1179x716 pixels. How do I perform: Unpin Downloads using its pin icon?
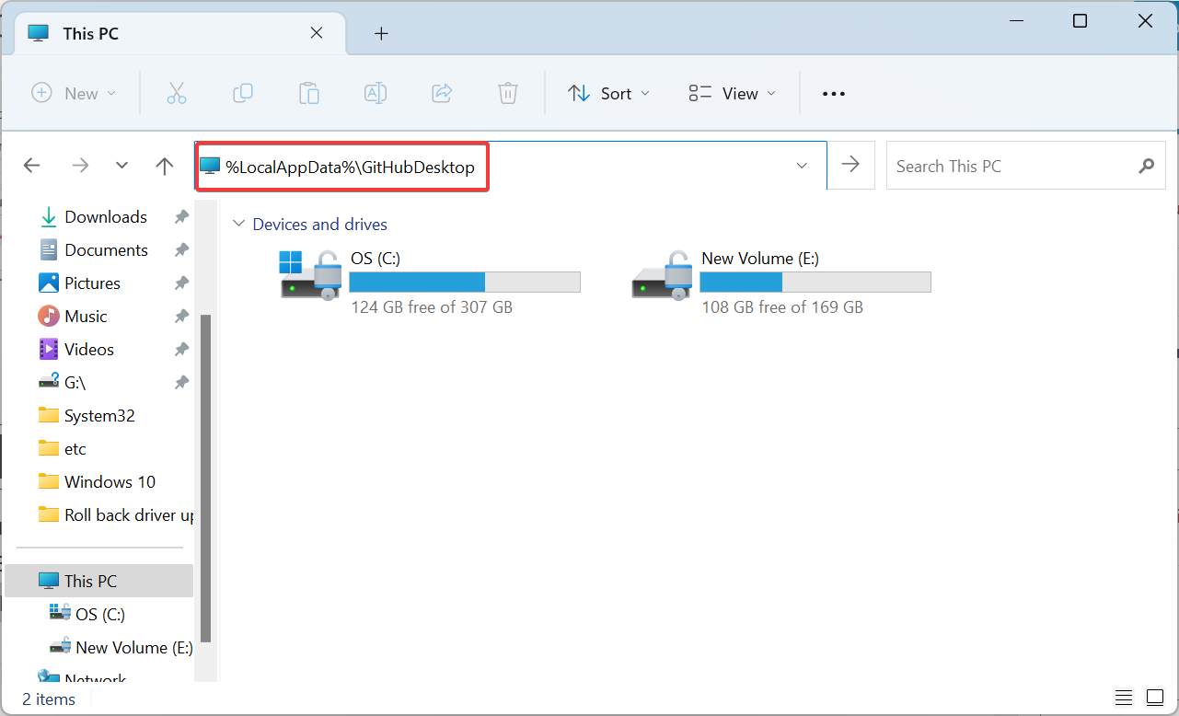(182, 217)
